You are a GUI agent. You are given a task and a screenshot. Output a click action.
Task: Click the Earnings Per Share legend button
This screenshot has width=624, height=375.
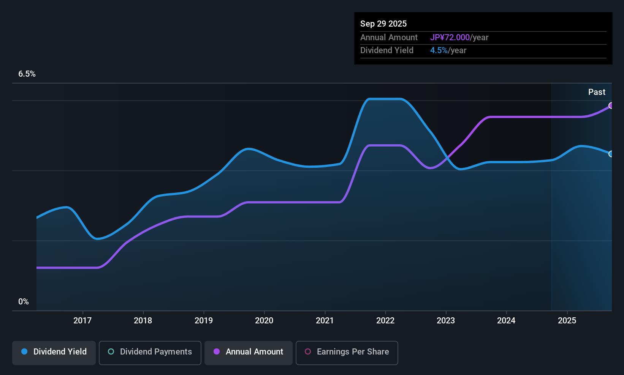[x=347, y=353]
